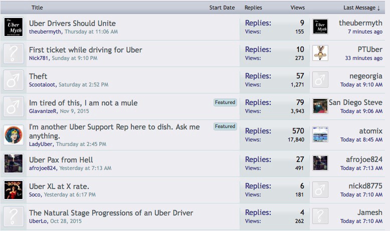Click San Diego Steve's avatar image

320,106
